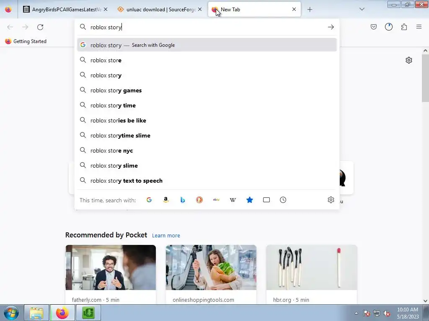
Task: Pick the plain 'roblox story' suggestion
Action: click(207, 75)
